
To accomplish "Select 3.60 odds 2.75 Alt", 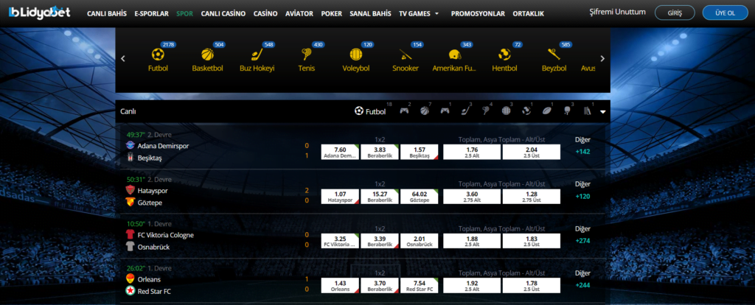I will (472, 196).
